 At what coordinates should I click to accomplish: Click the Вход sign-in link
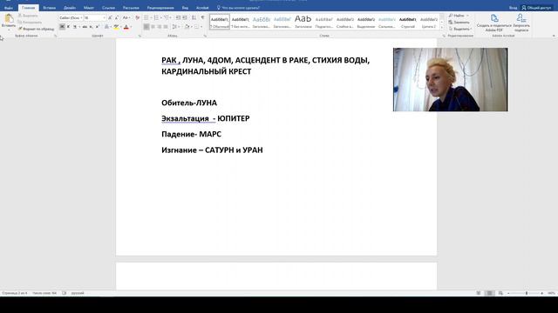(x=513, y=8)
